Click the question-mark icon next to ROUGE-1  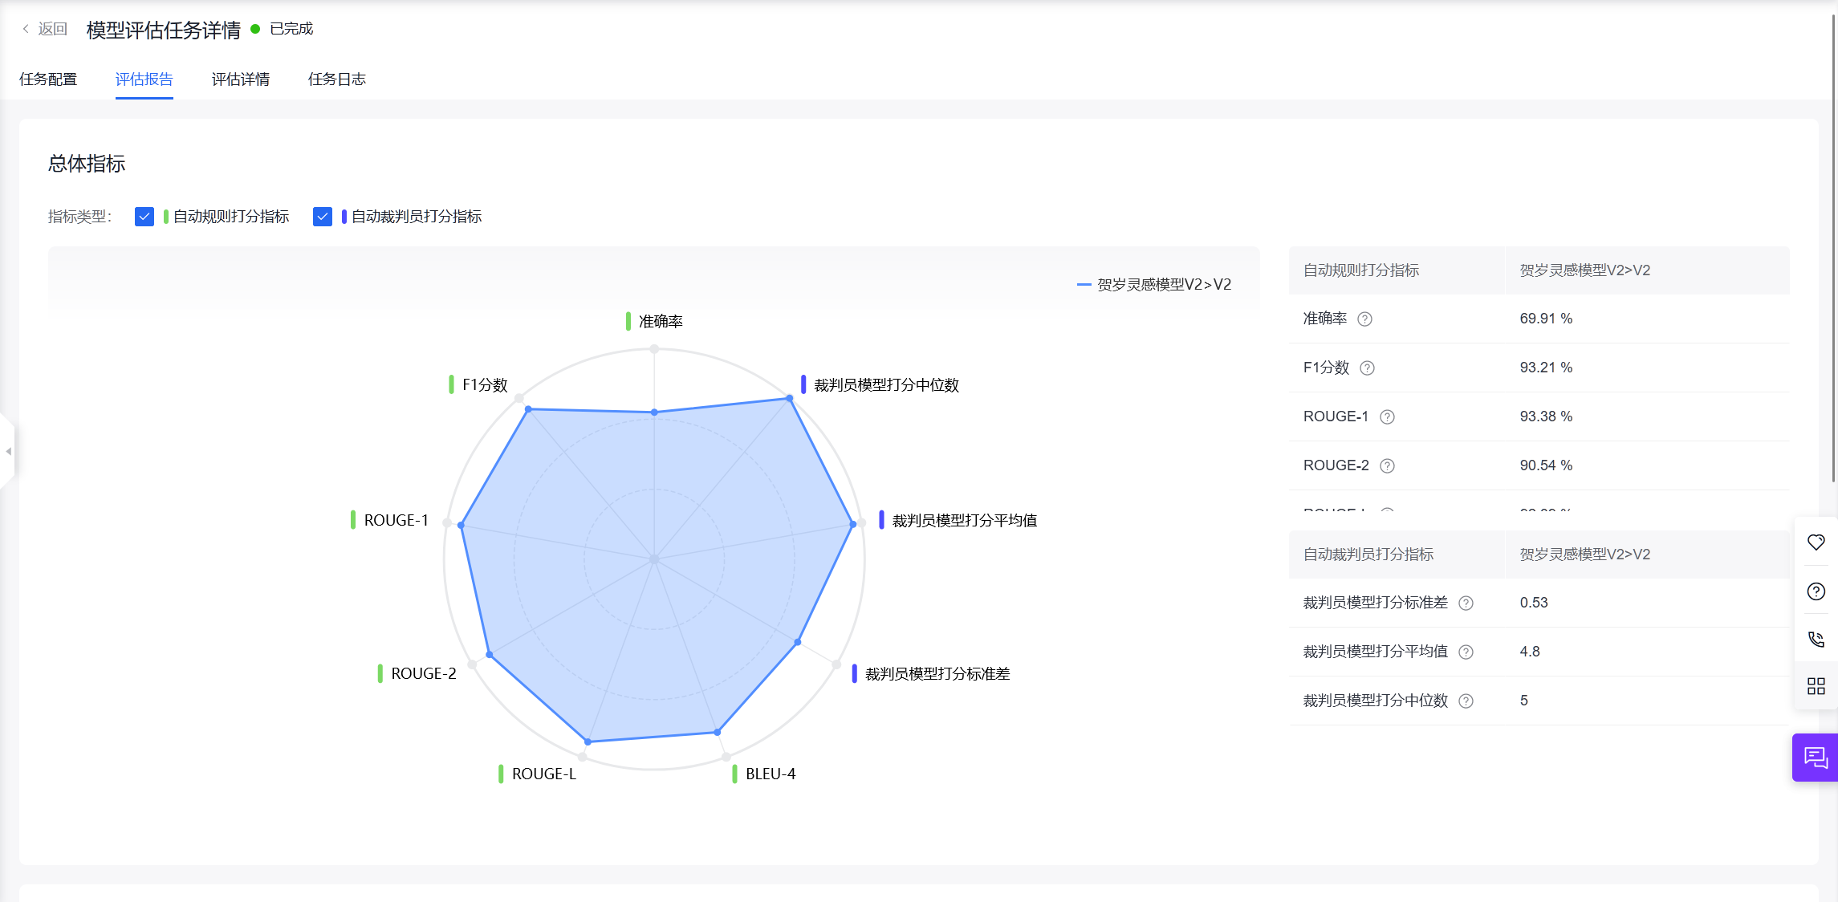coord(1387,417)
